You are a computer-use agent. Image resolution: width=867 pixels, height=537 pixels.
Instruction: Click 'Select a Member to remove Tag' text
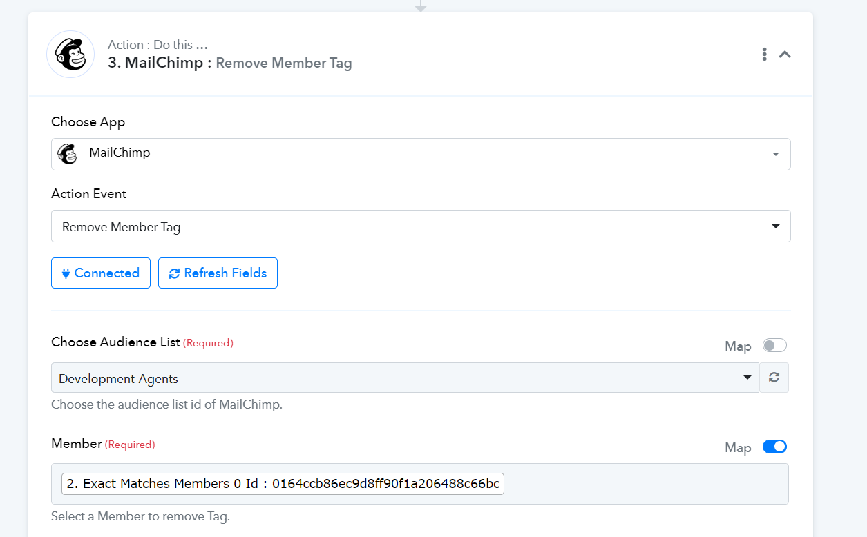point(140,516)
